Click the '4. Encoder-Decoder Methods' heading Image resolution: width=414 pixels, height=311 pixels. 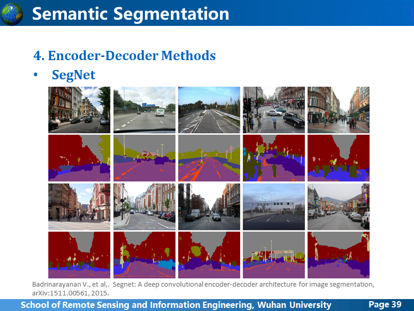click(x=125, y=55)
